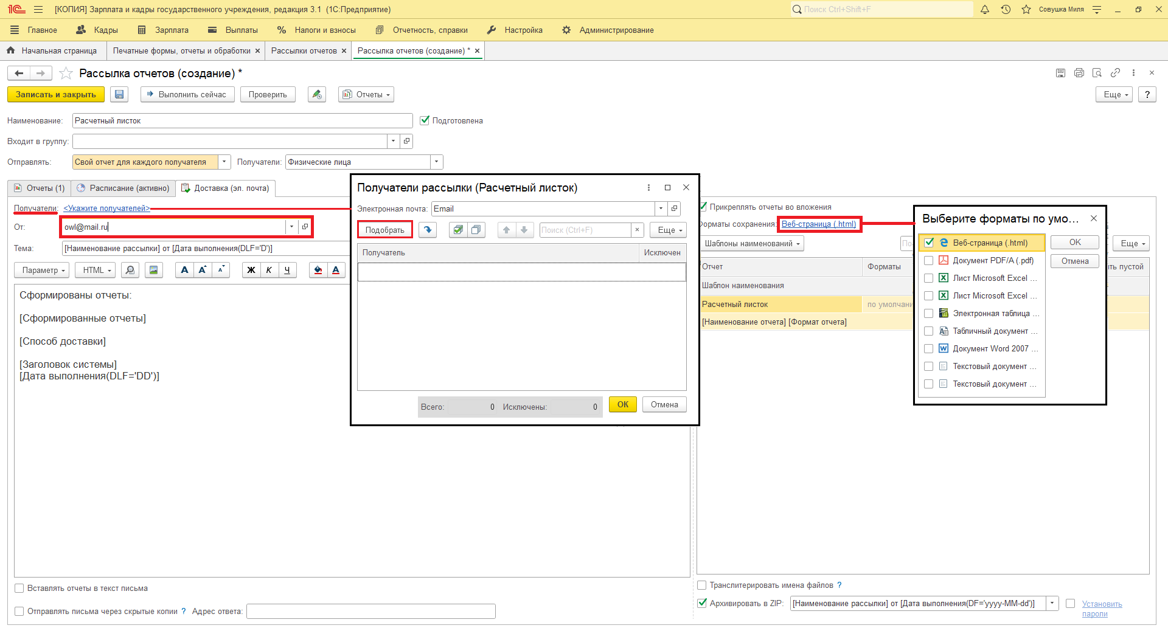The height and width of the screenshot is (628, 1168).
Task: Decrease font size in the email editor
Action: (221, 270)
